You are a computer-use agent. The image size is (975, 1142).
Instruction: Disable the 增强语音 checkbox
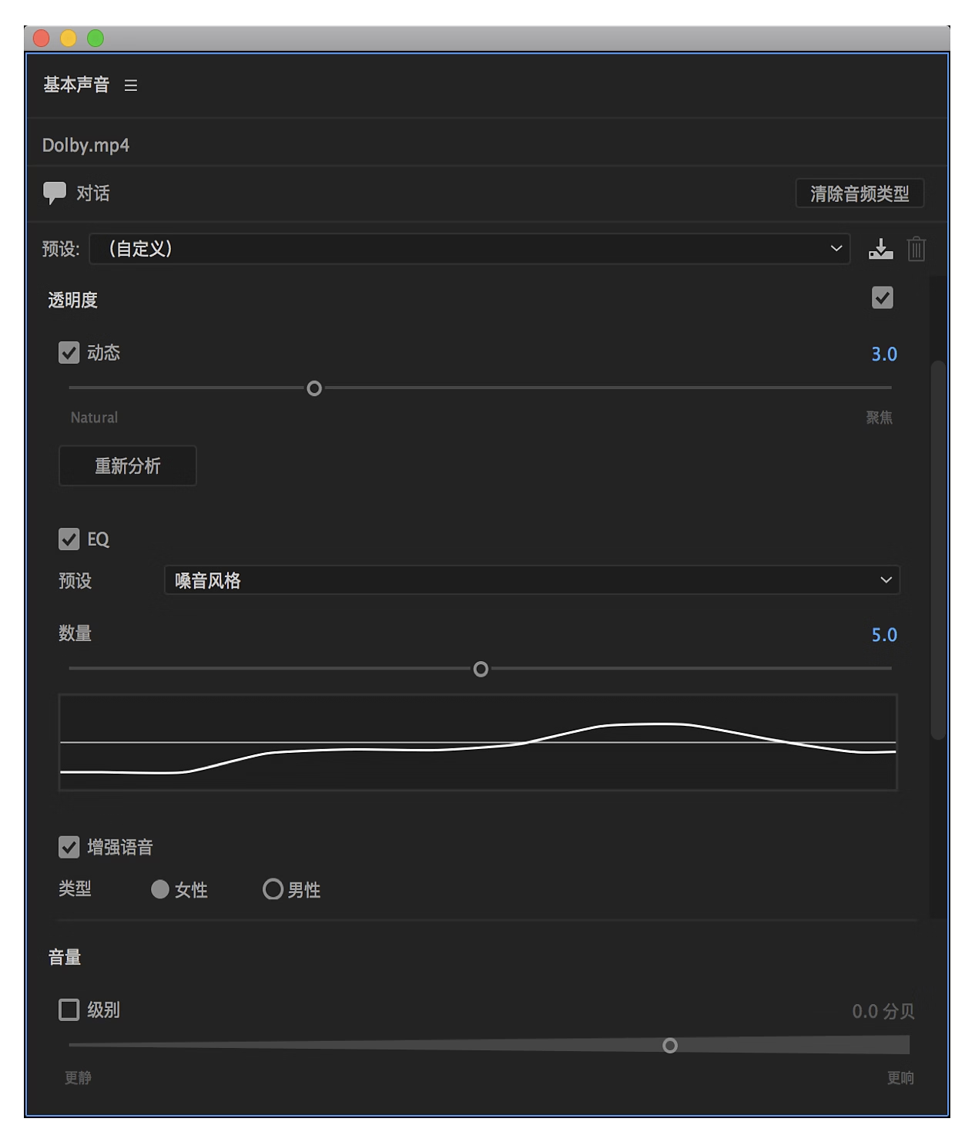(x=69, y=846)
